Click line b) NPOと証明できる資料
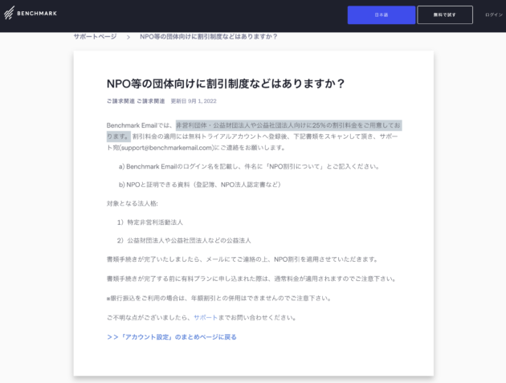Viewport: 506px width, 383px height. (200, 185)
